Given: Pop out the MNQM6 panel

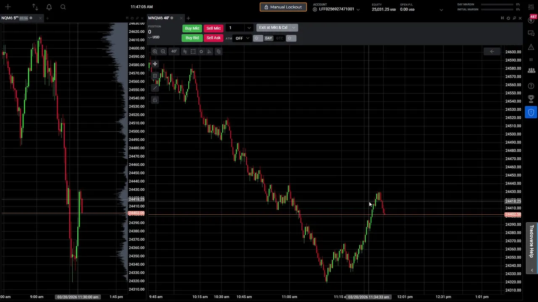Looking at the screenshot, I should coord(514,18).
